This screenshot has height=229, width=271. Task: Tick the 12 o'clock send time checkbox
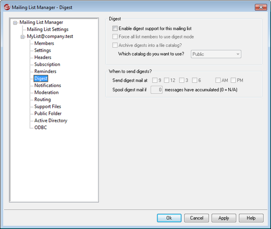click(166, 80)
